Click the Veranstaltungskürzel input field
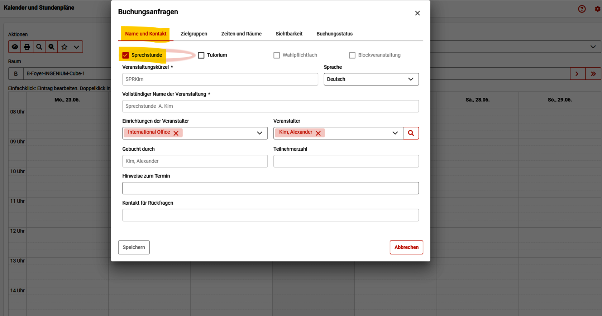This screenshot has height=316, width=602. pyautogui.click(x=220, y=79)
